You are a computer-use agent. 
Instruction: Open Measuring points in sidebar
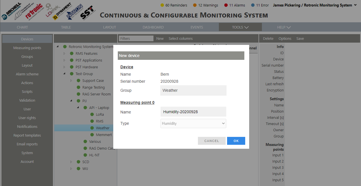[27, 48]
